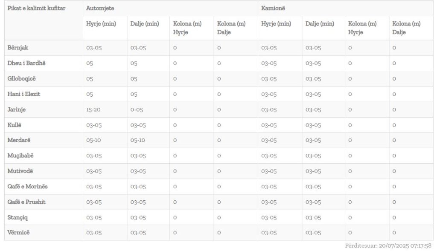
Task: Click the Merdarë border crossing name
Action: point(19,140)
